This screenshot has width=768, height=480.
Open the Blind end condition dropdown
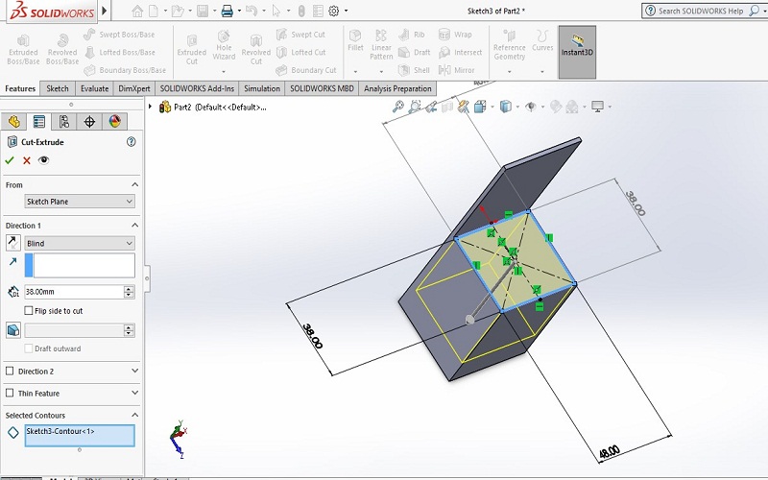[x=80, y=243]
